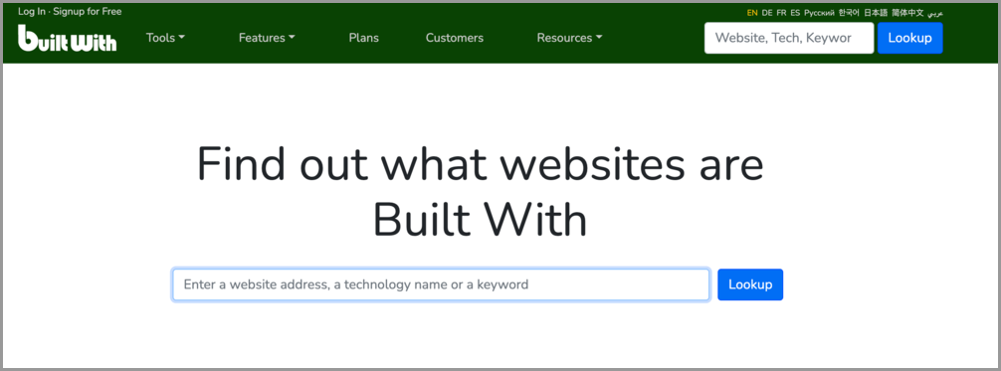Select EN language option
Screen dimensions: 1001x371
click(x=752, y=13)
